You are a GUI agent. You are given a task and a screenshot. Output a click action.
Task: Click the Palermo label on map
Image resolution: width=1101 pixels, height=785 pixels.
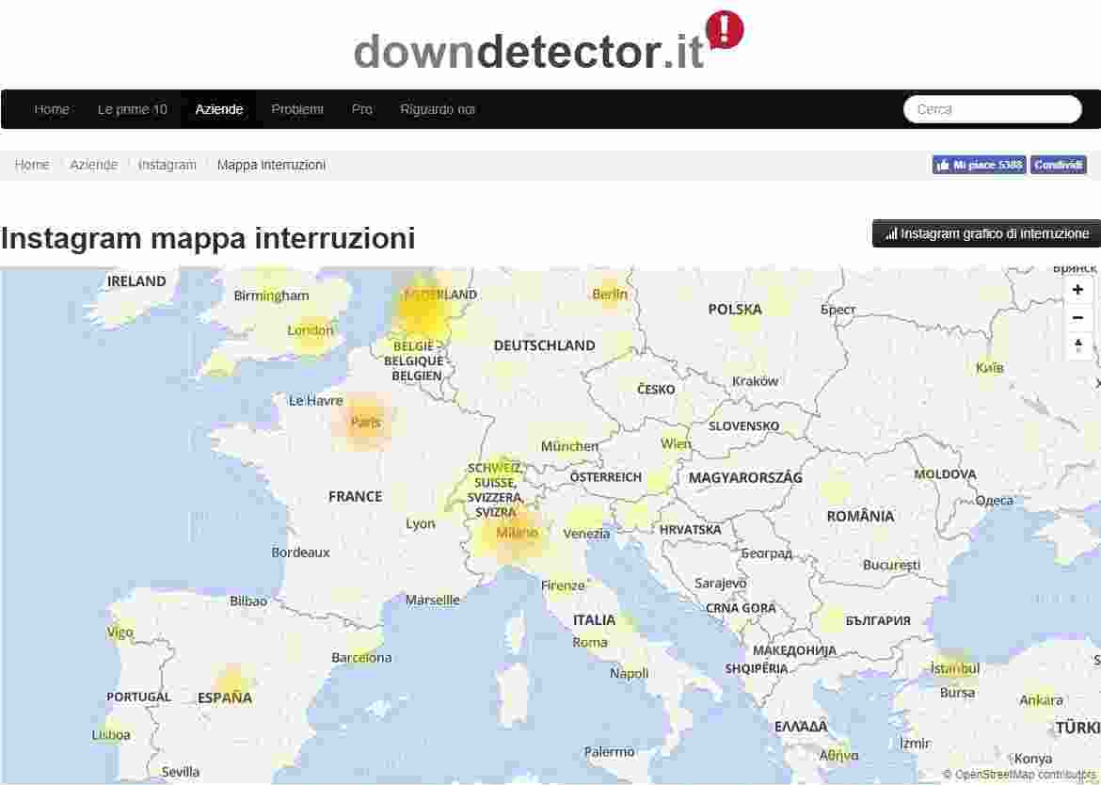(x=609, y=752)
